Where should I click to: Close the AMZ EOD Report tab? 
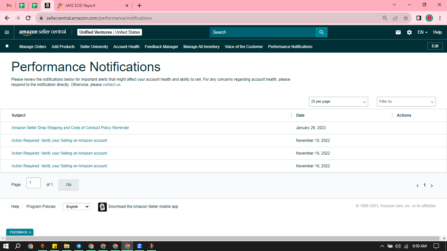coord(127,6)
